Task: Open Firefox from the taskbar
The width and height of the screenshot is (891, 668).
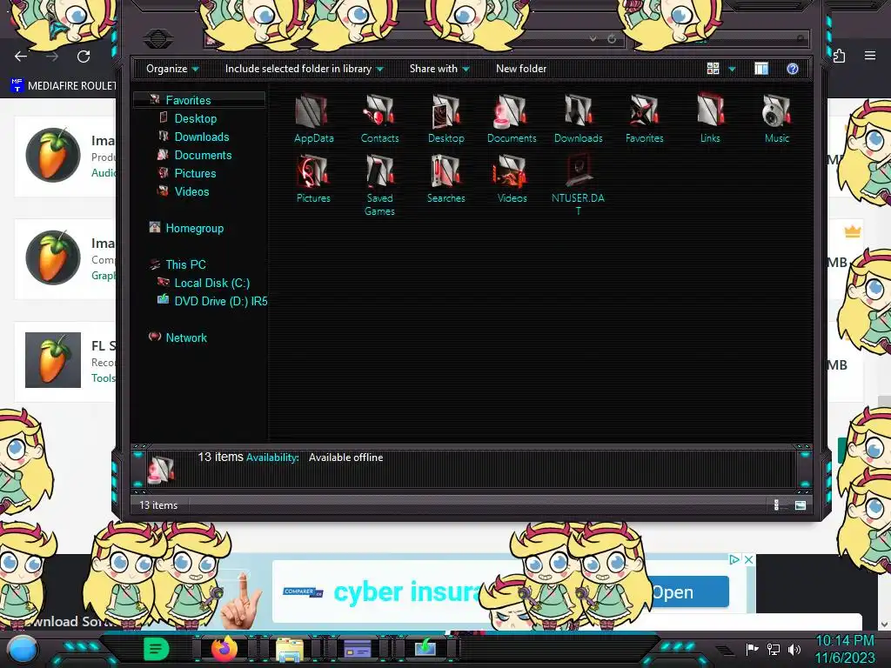Action: coord(224,648)
